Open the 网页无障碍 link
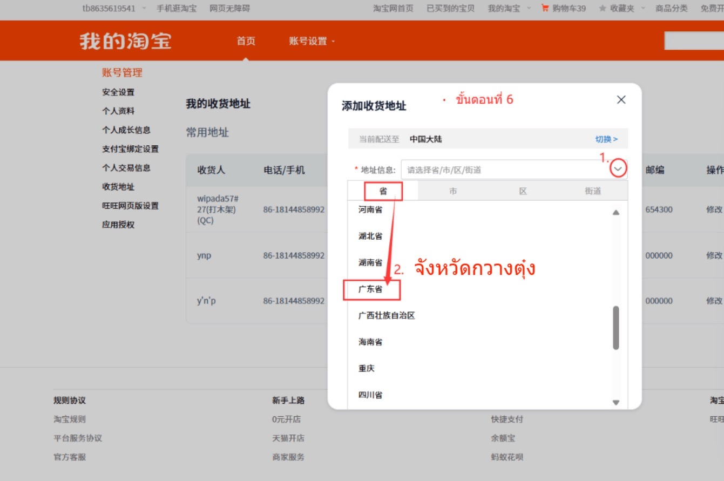The height and width of the screenshot is (481, 724). 230,8
